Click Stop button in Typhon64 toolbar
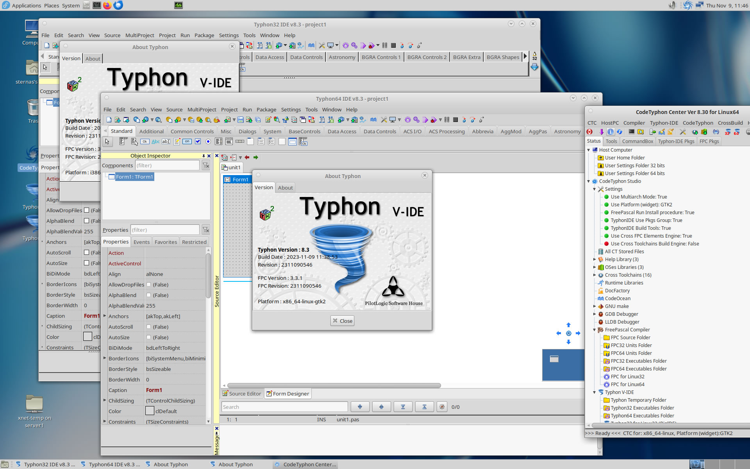 (x=455, y=120)
